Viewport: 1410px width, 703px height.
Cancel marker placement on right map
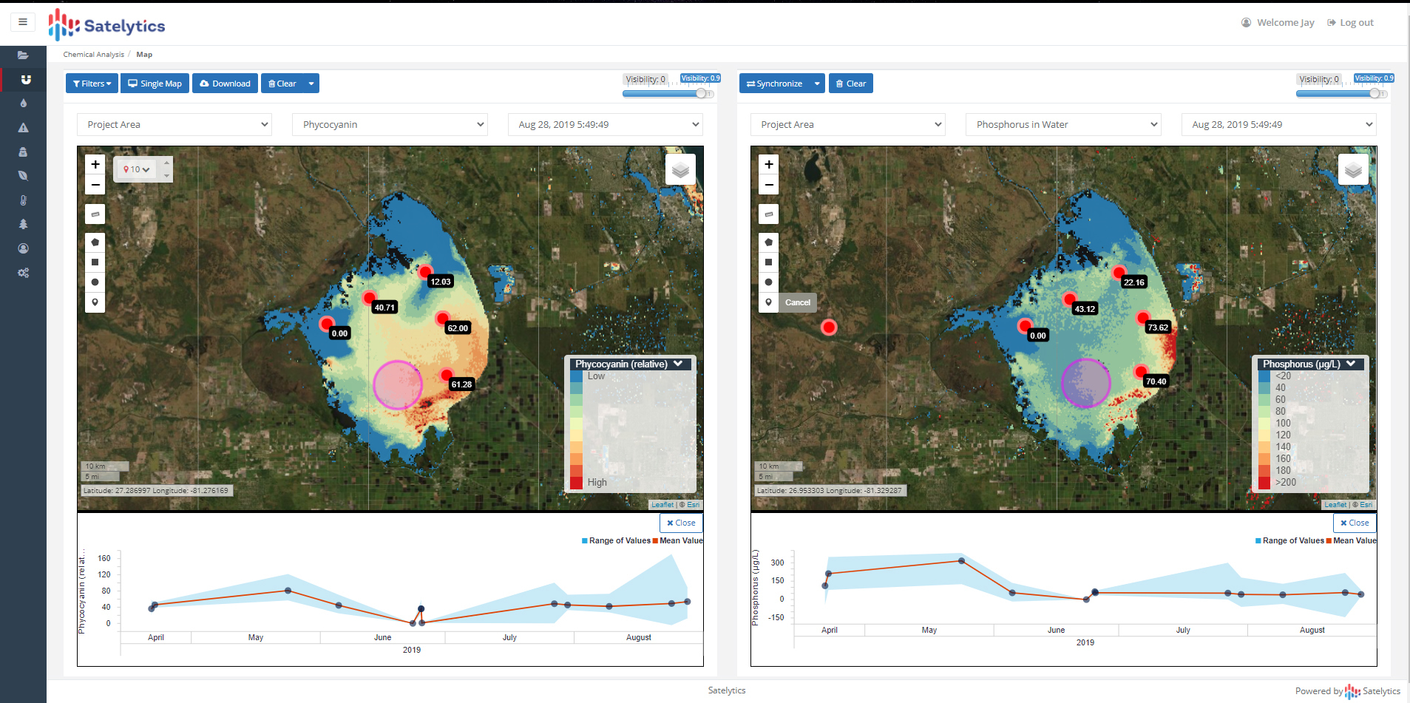tap(798, 302)
